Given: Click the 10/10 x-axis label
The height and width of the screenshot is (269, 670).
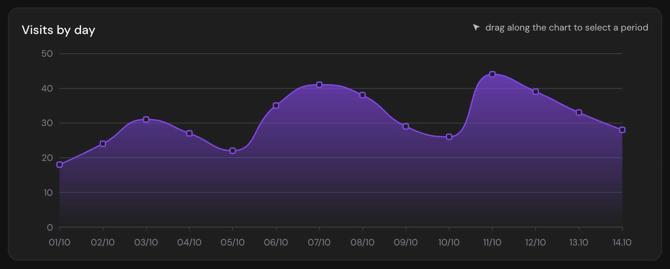Looking at the screenshot, I should pos(449,242).
